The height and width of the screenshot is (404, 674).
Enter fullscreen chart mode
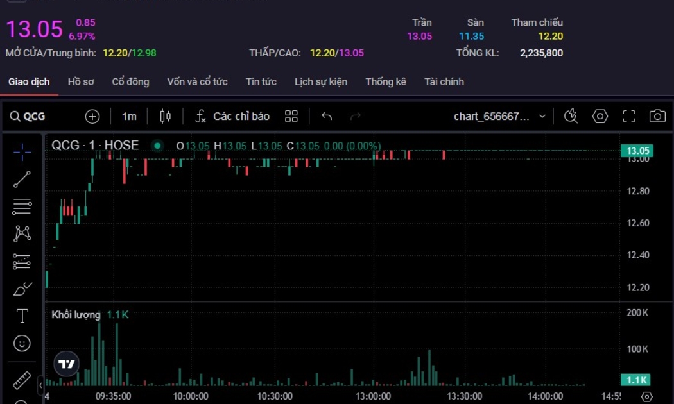(x=629, y=116)
